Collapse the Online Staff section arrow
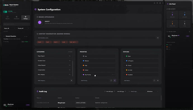Screen dimensions: 193x110 (x=189, y=32)
